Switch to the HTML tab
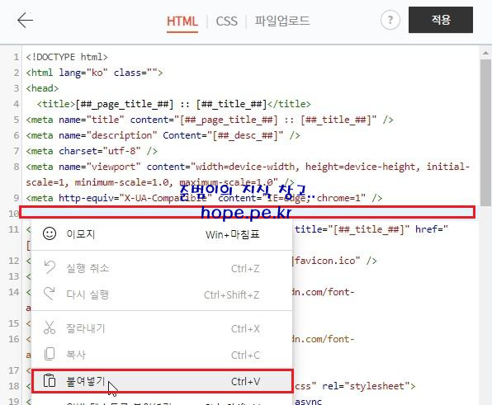This screenshot has height=405, width=492. point(182,21)
